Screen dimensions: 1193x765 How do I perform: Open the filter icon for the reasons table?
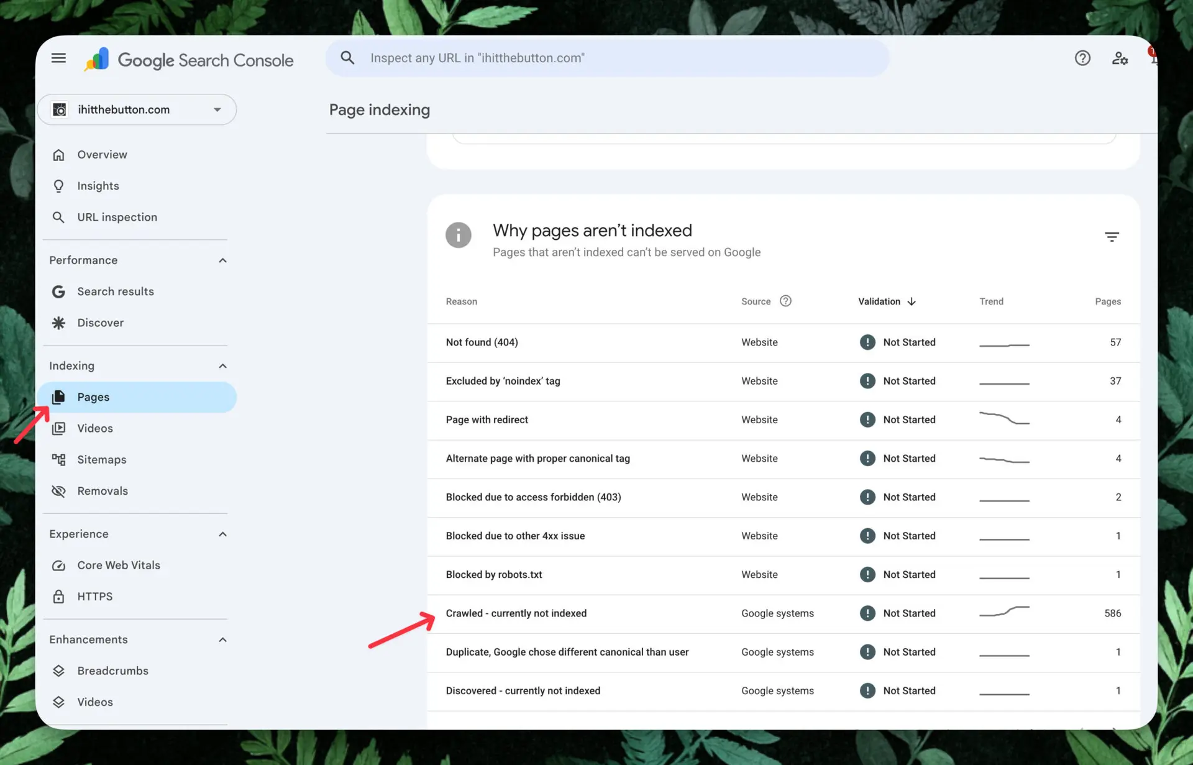(x=1112, y=237)
